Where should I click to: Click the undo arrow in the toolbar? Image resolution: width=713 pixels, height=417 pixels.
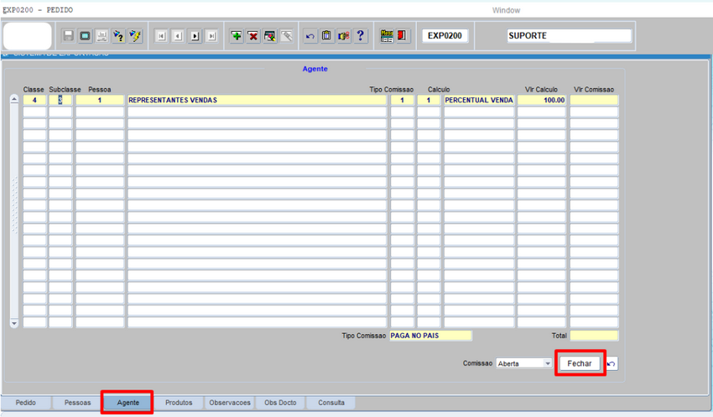310,36
